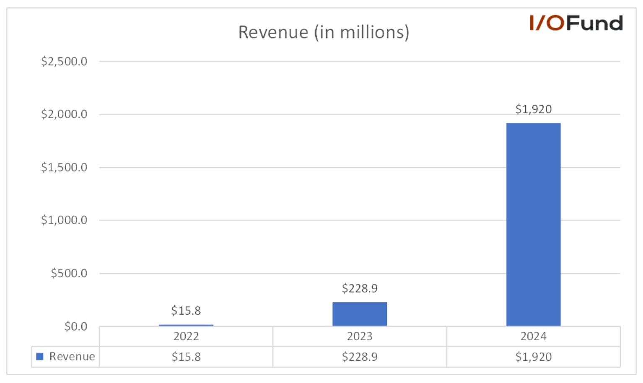The width and height of the screenshot is (643, 383).
Task: Select the thin 2022 revenue bar
Action: (186, 325)
